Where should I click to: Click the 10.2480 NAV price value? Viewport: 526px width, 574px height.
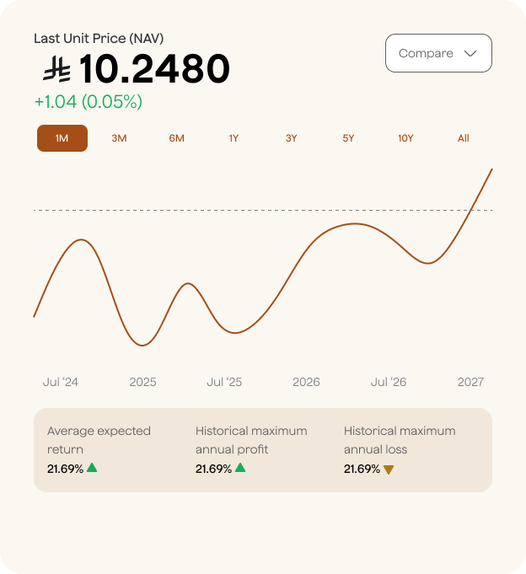(x=154, y=69)
